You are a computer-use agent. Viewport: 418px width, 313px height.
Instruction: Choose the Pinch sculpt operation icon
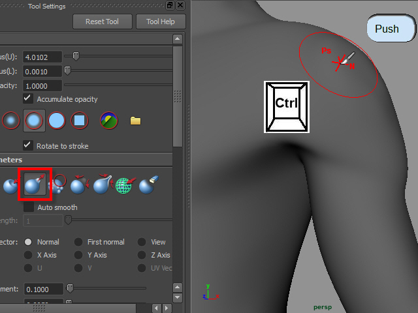point(103,185)
